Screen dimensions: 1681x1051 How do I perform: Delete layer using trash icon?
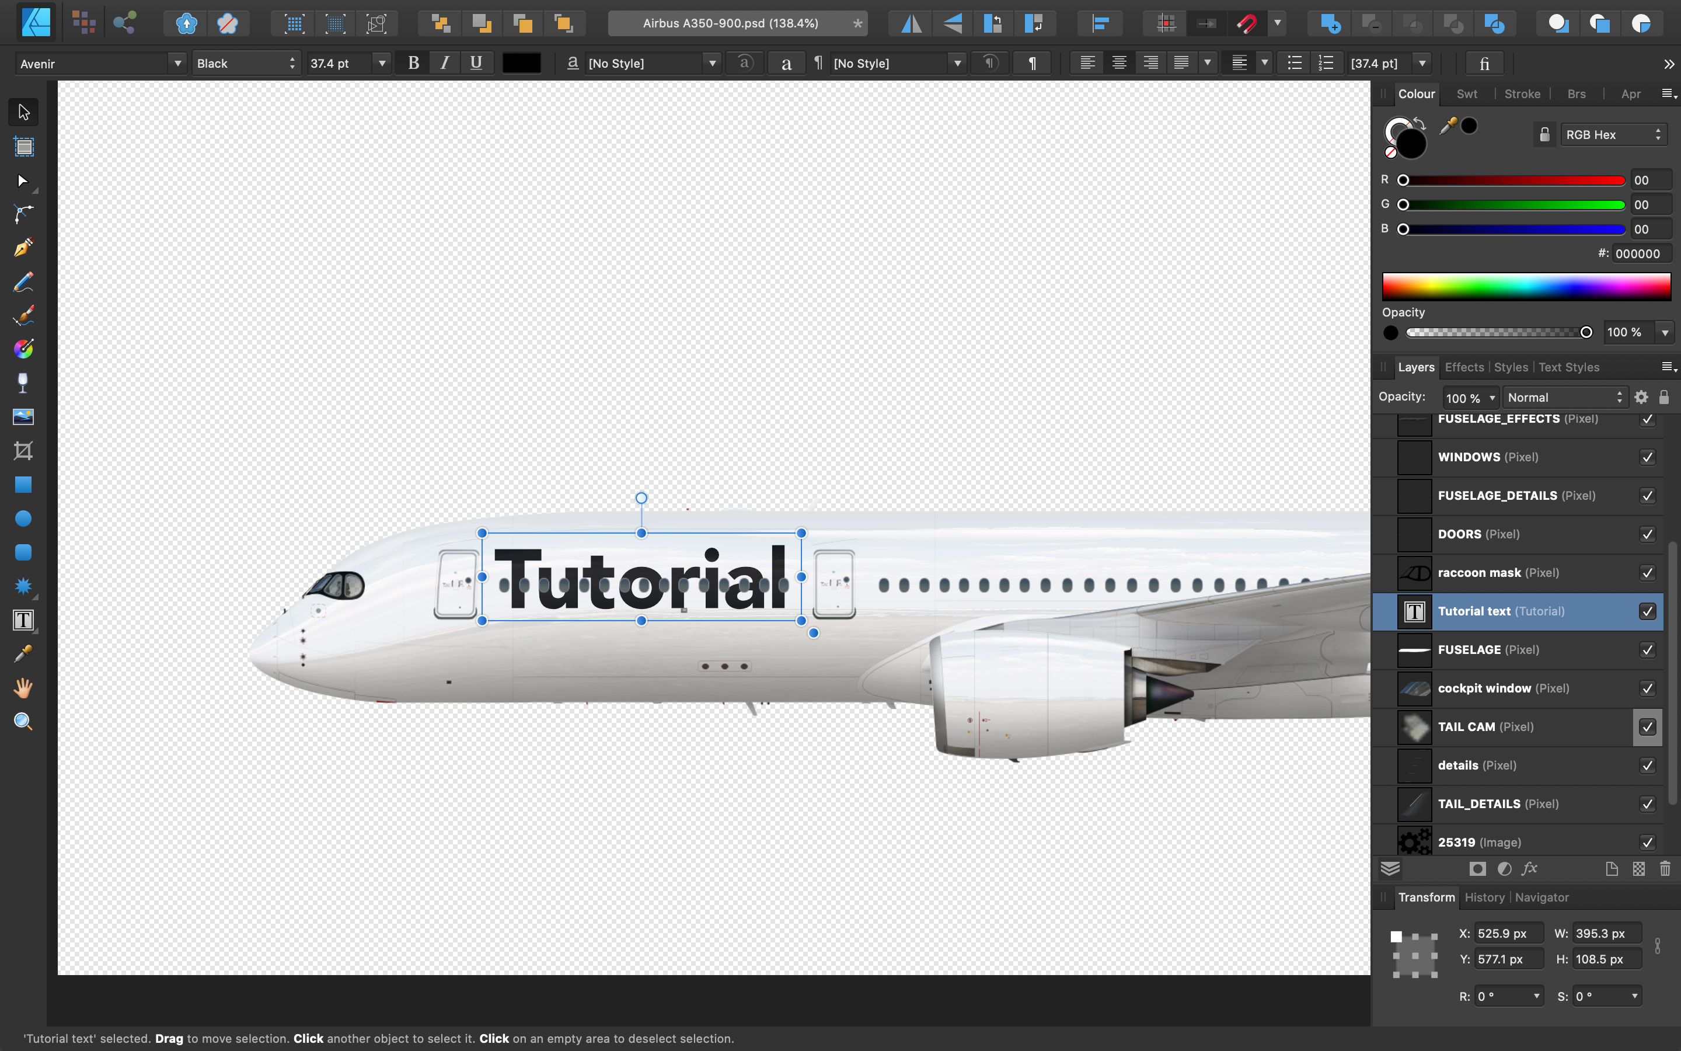tap(1665, 869)
